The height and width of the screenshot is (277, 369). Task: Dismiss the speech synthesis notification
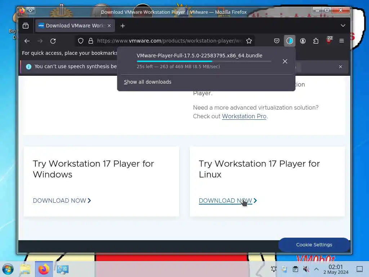click(x=341, y=67)
